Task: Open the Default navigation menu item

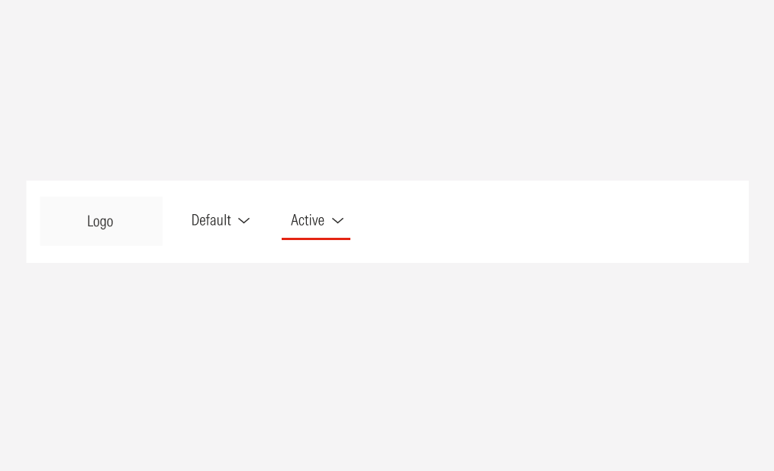Action: point(211,220)
